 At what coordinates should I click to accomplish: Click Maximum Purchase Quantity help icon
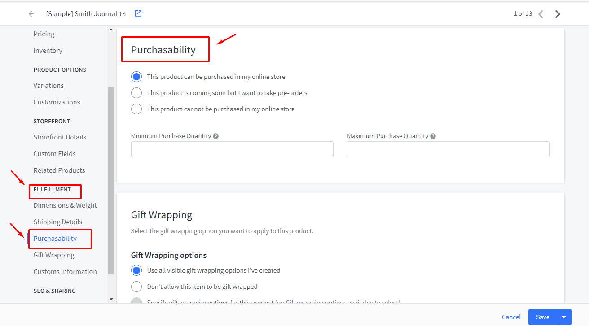point(433,136)
